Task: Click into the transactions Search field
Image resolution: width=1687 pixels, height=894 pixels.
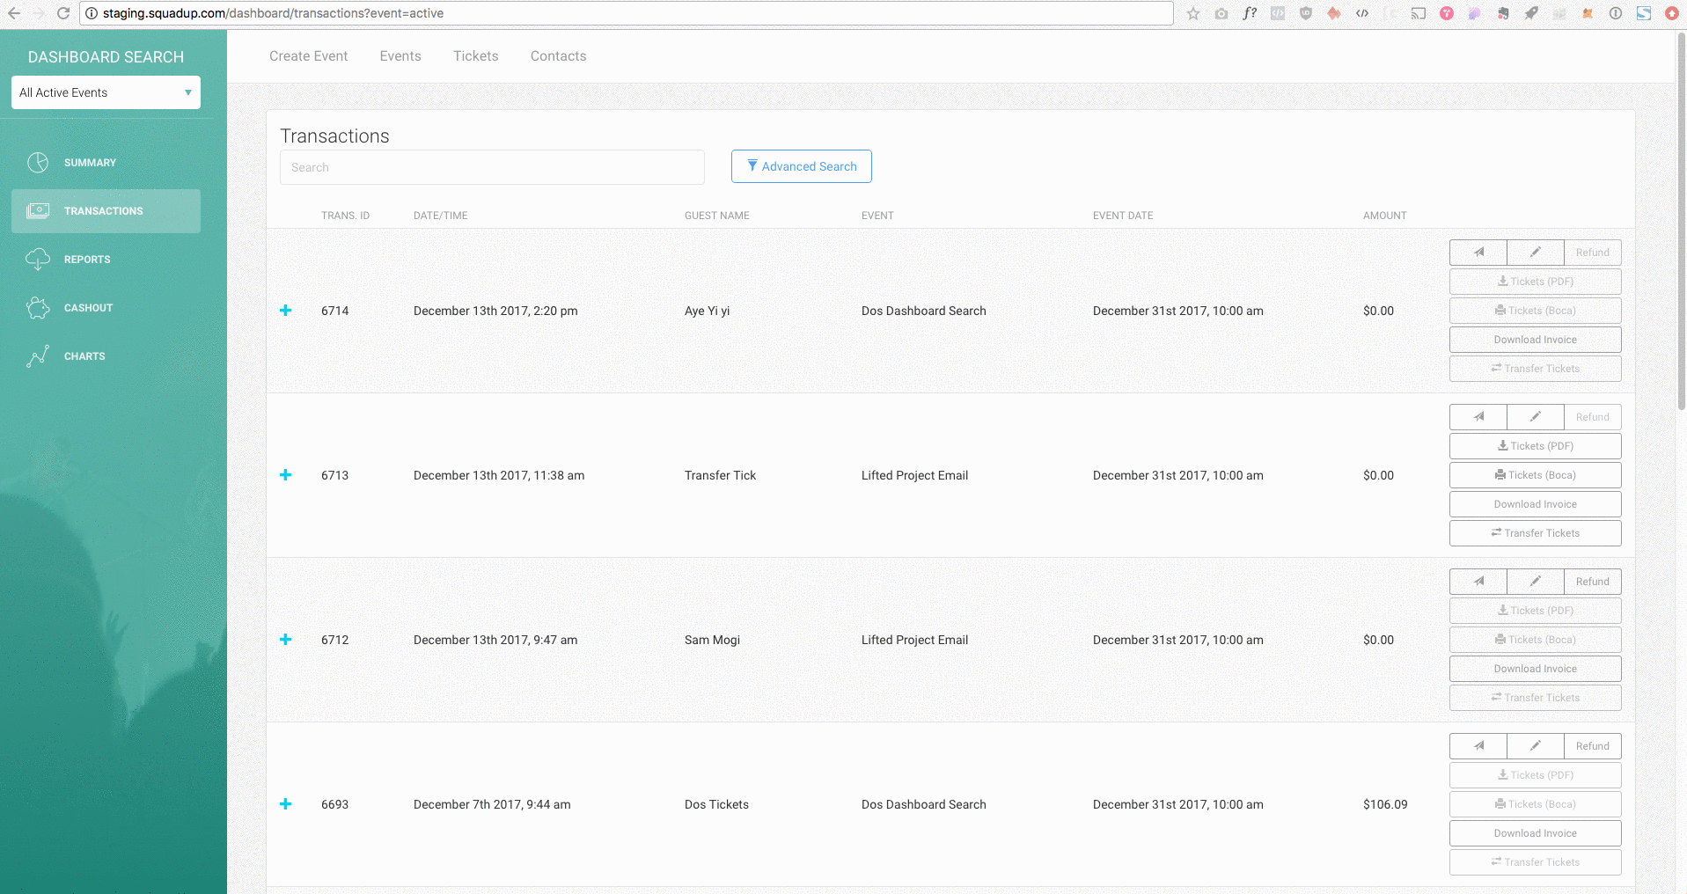Action: tap(491, 167)
